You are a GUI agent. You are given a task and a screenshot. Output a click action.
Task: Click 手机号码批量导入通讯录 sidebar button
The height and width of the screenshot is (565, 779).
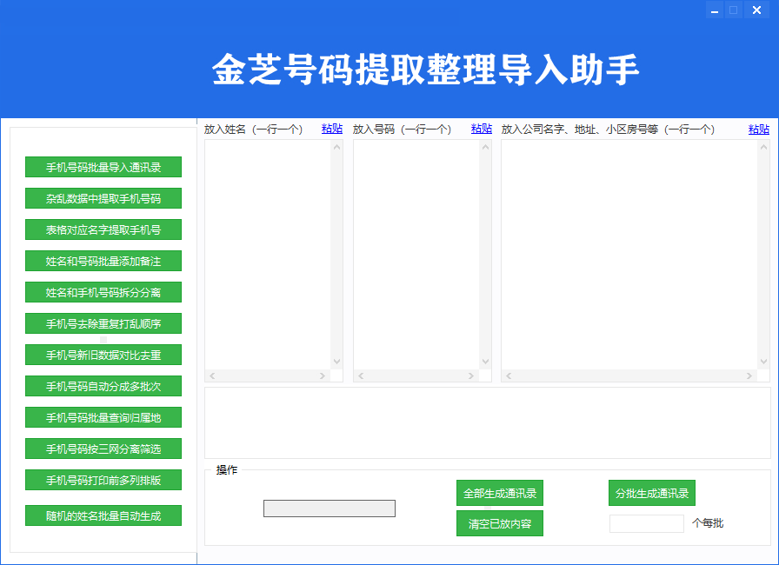103,167
